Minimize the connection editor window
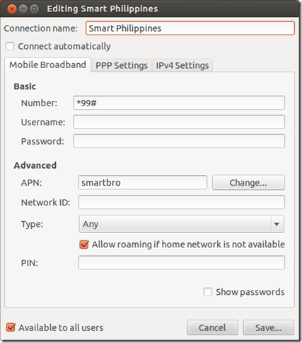 [x=23, y=9]
